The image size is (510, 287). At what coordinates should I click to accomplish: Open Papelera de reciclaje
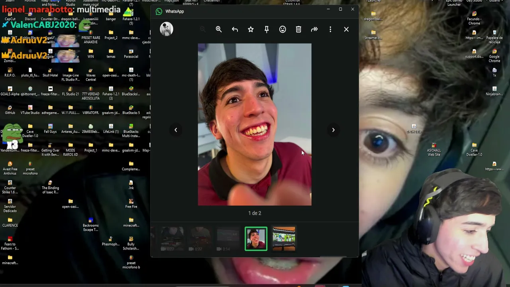(494, 37)
